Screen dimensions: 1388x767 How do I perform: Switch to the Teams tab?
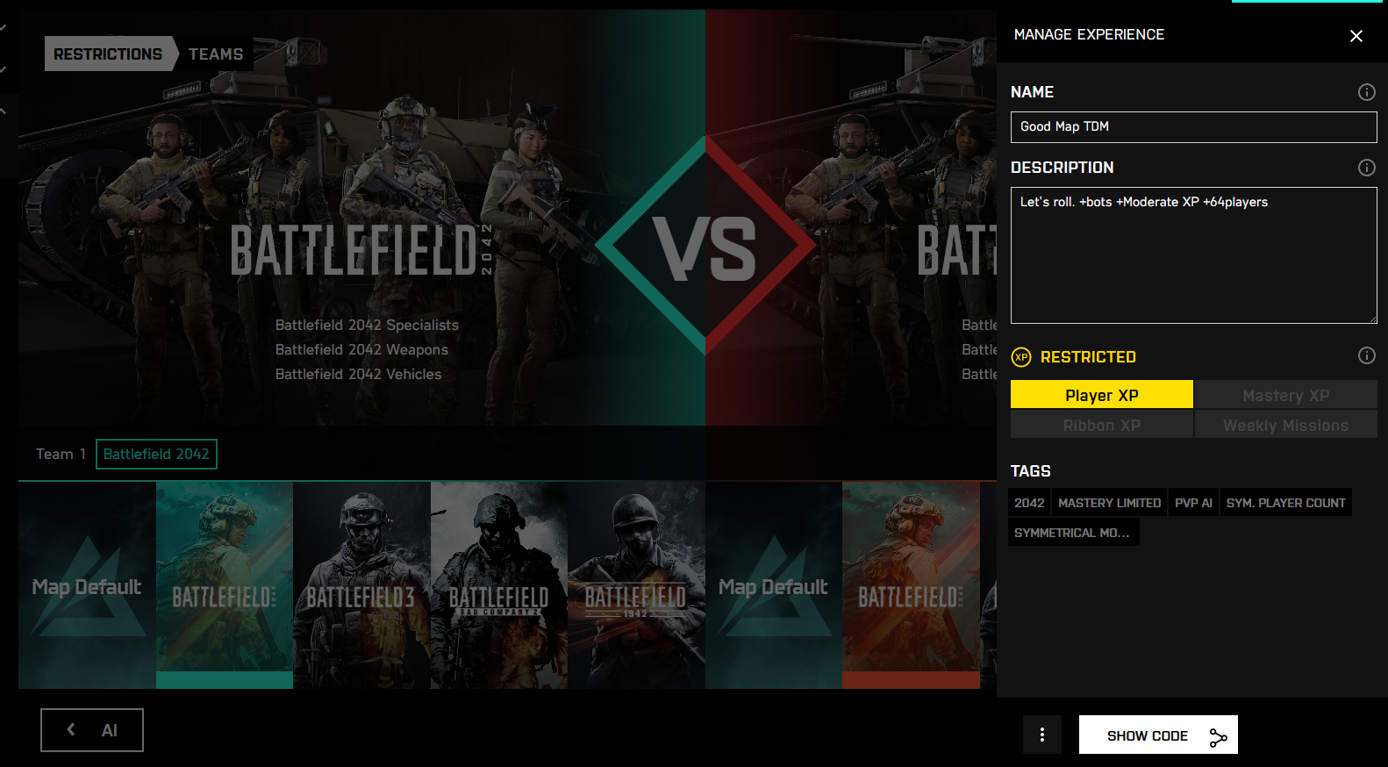pos(216,54)
